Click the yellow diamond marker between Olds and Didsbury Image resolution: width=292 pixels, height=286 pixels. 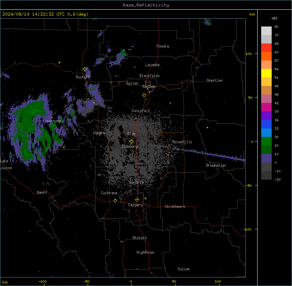(x=131, y=142)
